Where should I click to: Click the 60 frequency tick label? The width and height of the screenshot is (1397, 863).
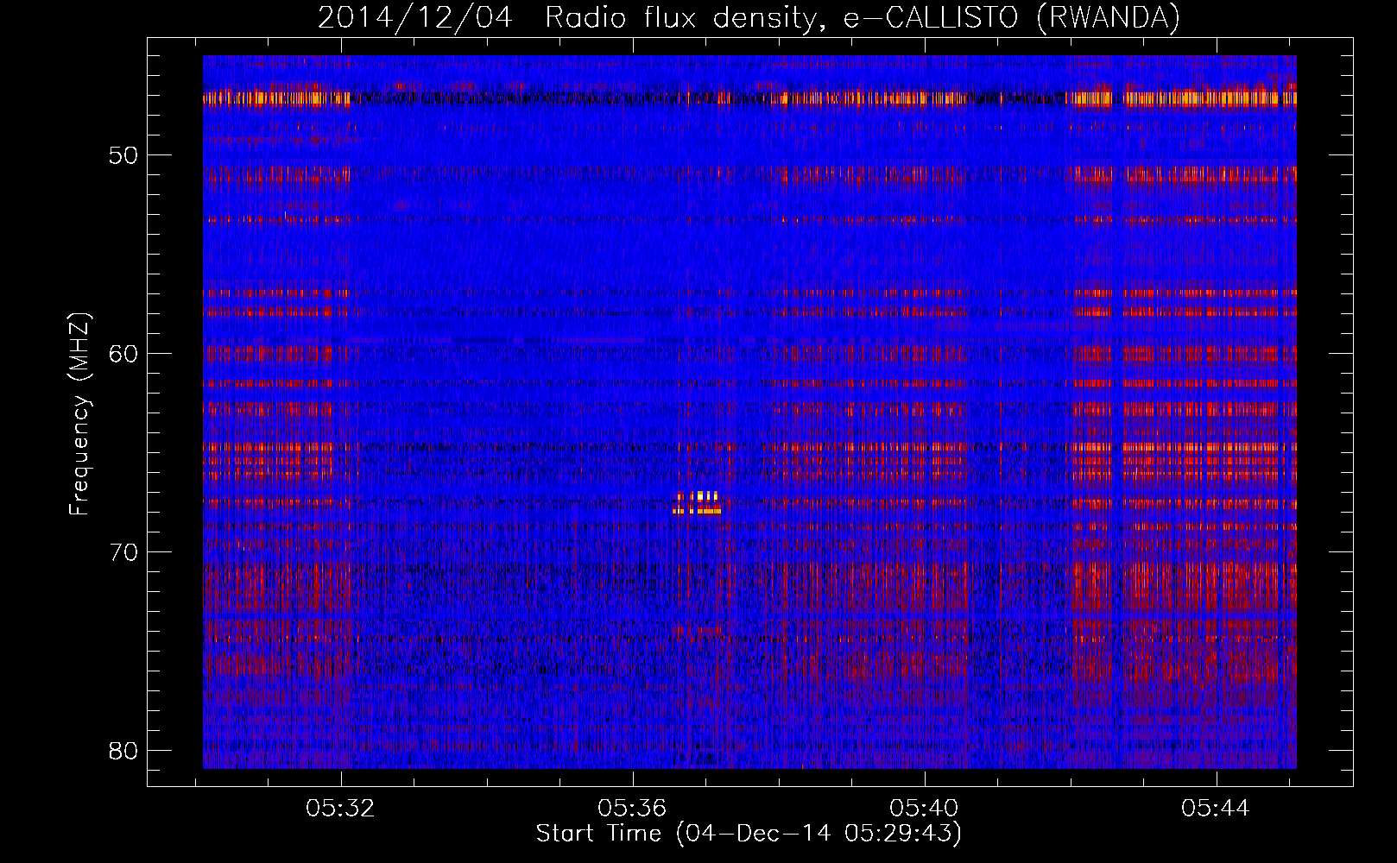point(123,354)
